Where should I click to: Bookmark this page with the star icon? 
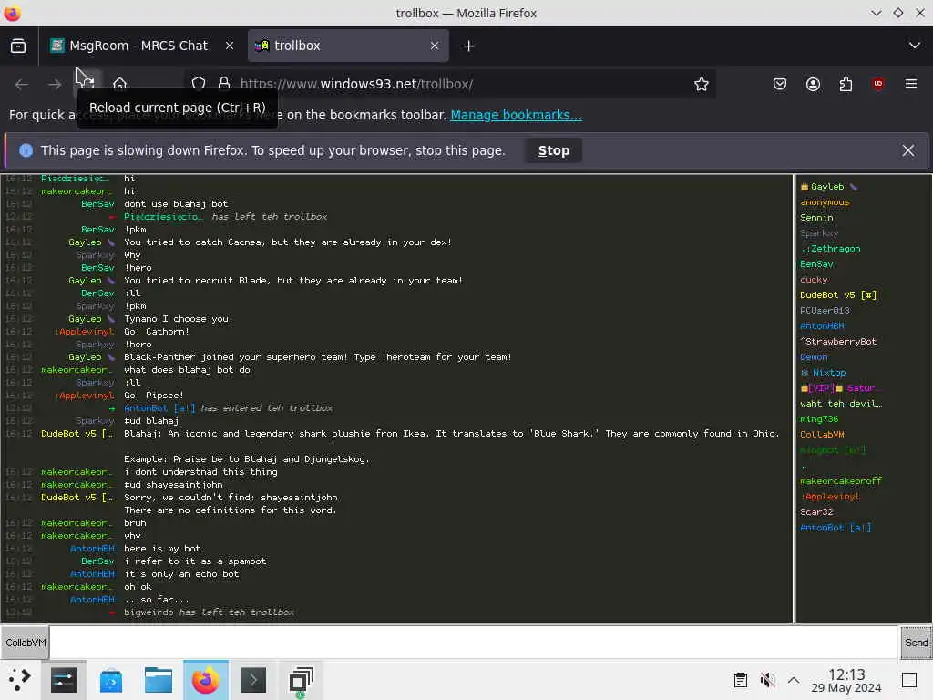pyautogui.click(x=701, y=84)
